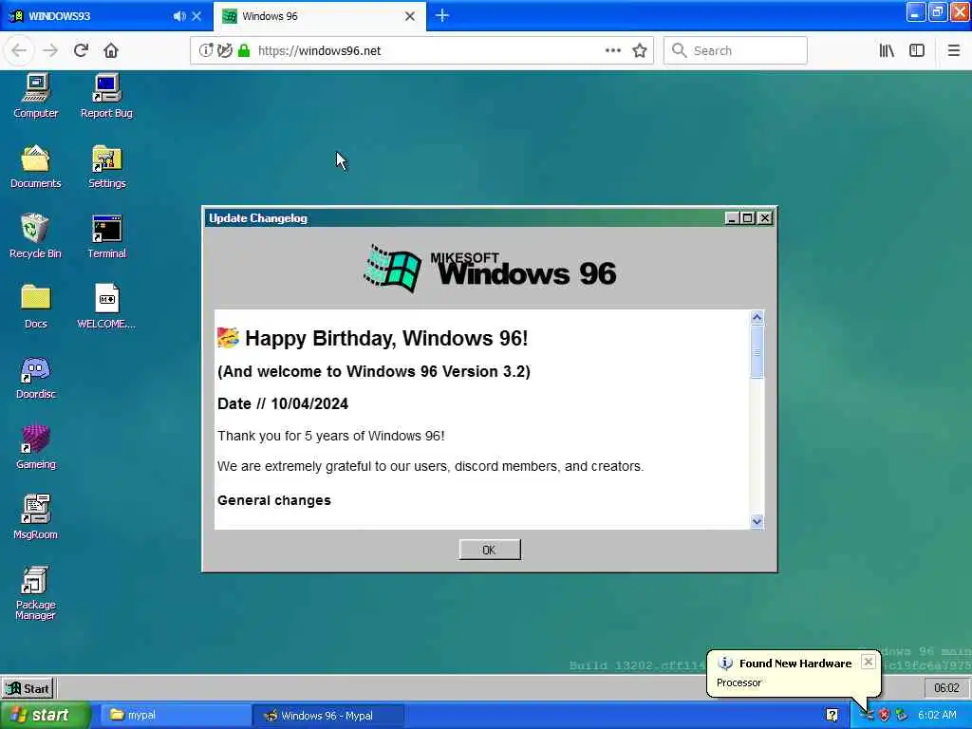Open the Docs folder icon

(35, 307)
